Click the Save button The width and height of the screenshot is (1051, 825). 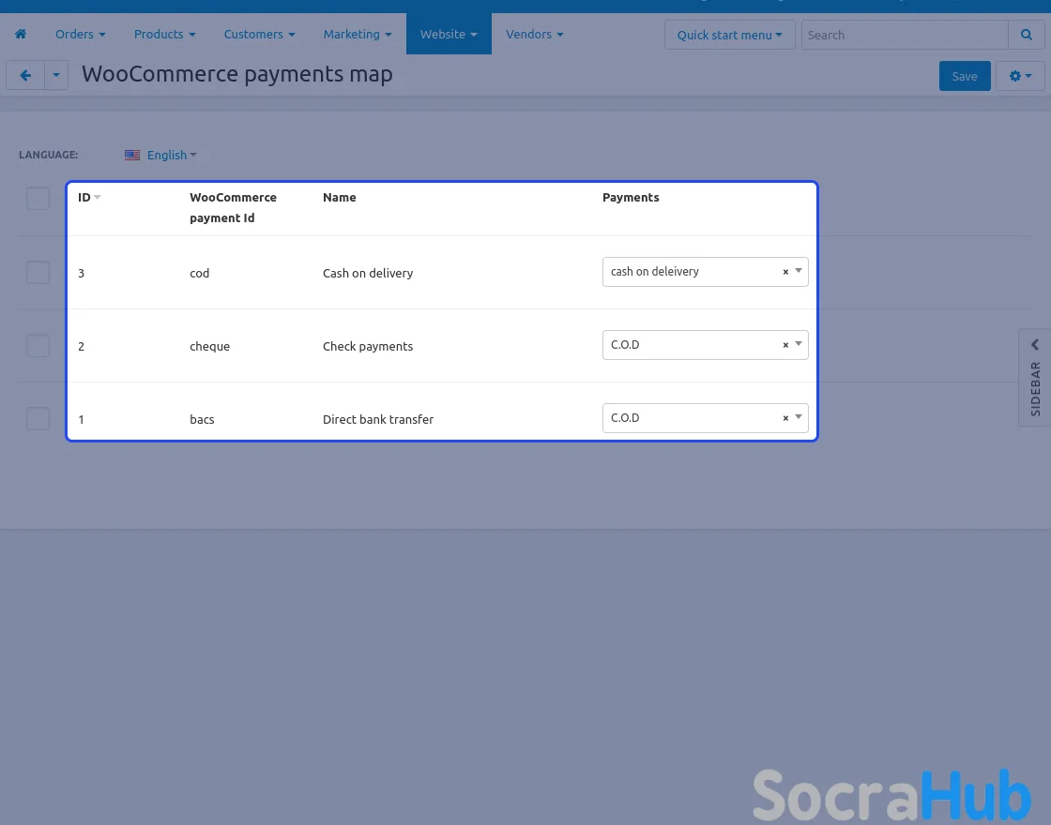click(964, 76)
